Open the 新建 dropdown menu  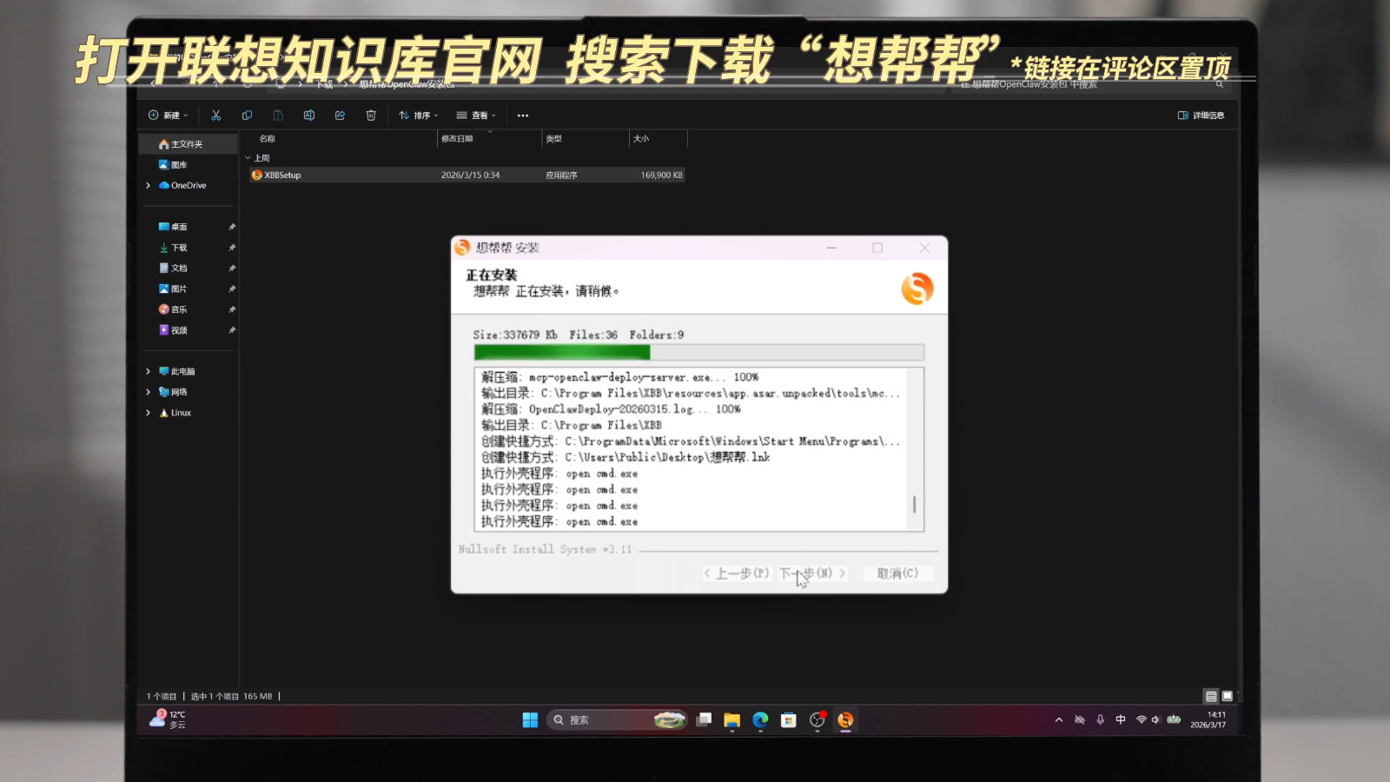[169, 116]
